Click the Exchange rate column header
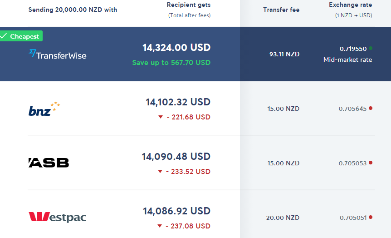391x238 pixels. [350, 5]
